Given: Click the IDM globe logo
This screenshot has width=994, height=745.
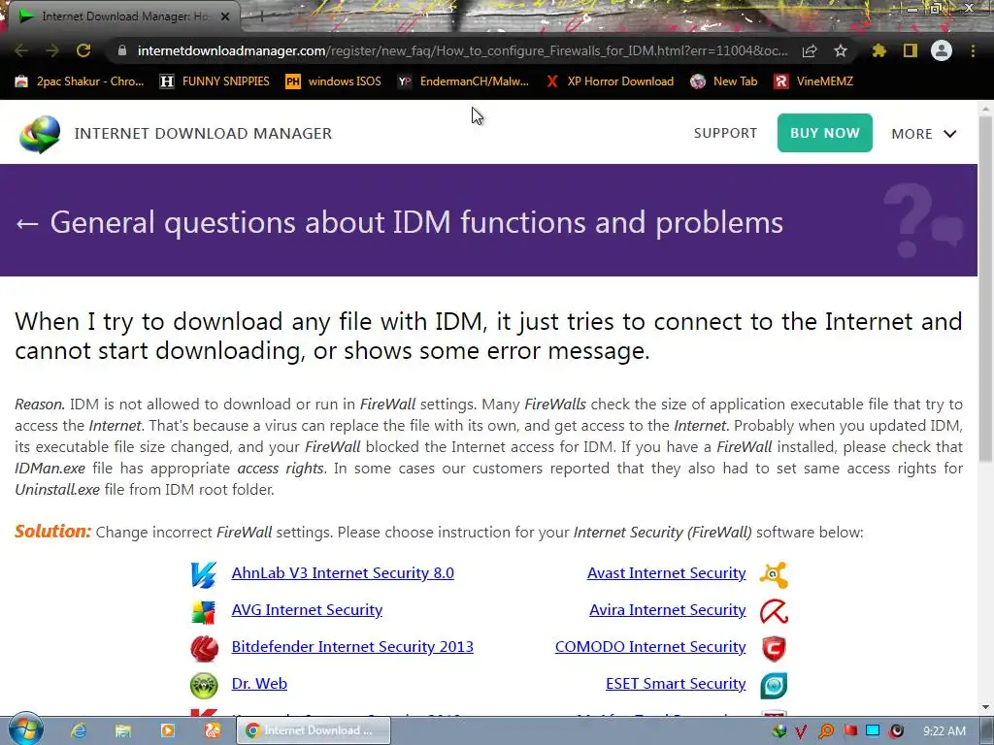Looking at the screenshot, I should point(39,134).
